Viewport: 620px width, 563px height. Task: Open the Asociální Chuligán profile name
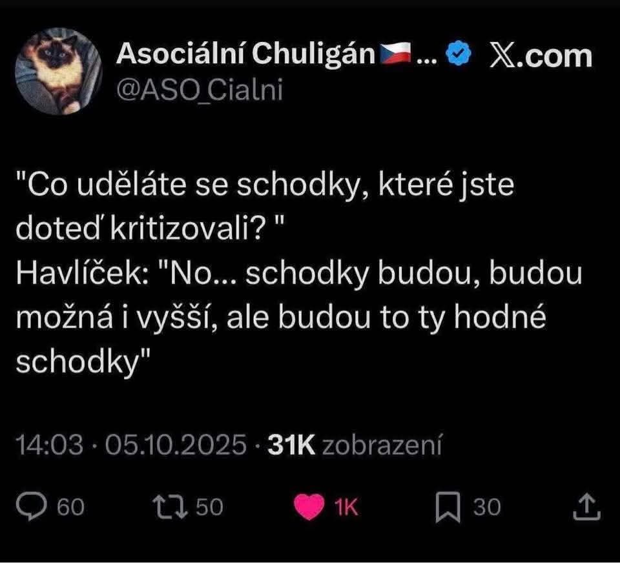pyautogui.click(x=245, y=54)
